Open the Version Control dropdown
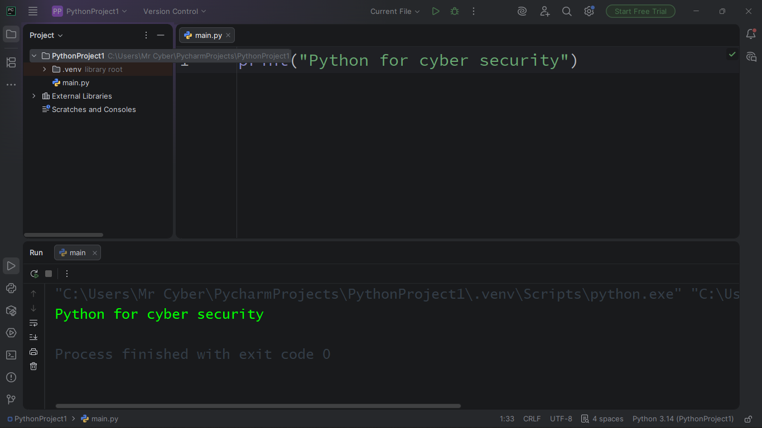 175,11
